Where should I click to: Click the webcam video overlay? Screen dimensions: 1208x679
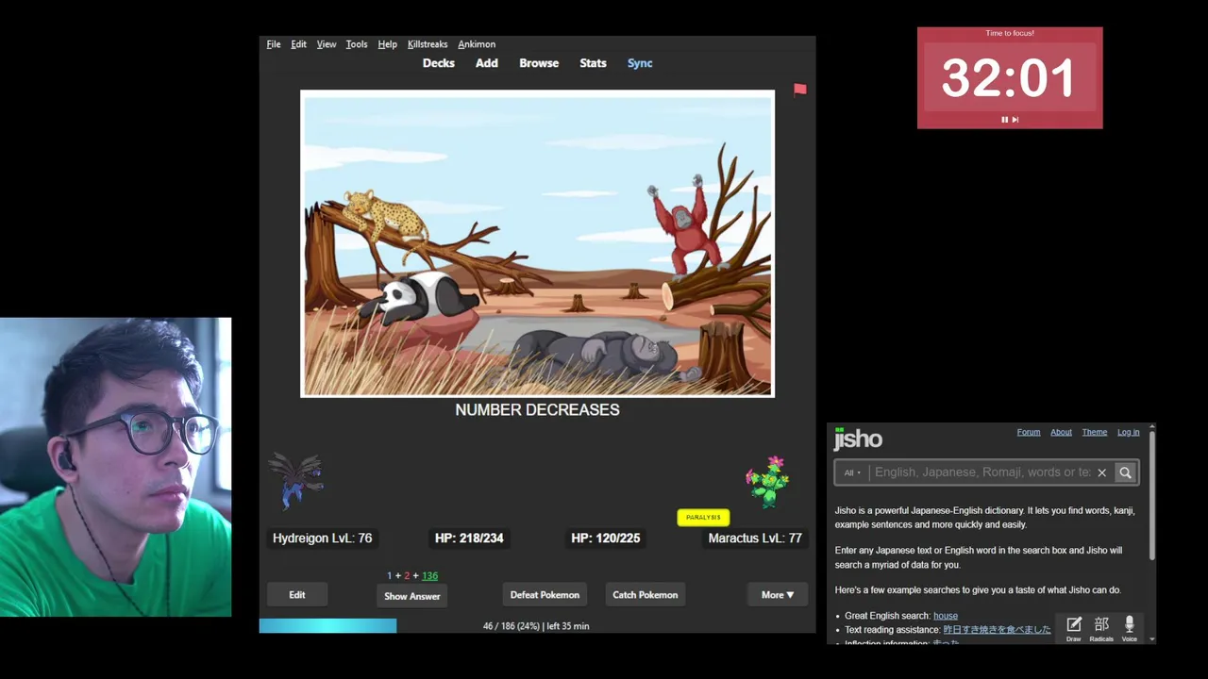(x=115, y=467)
